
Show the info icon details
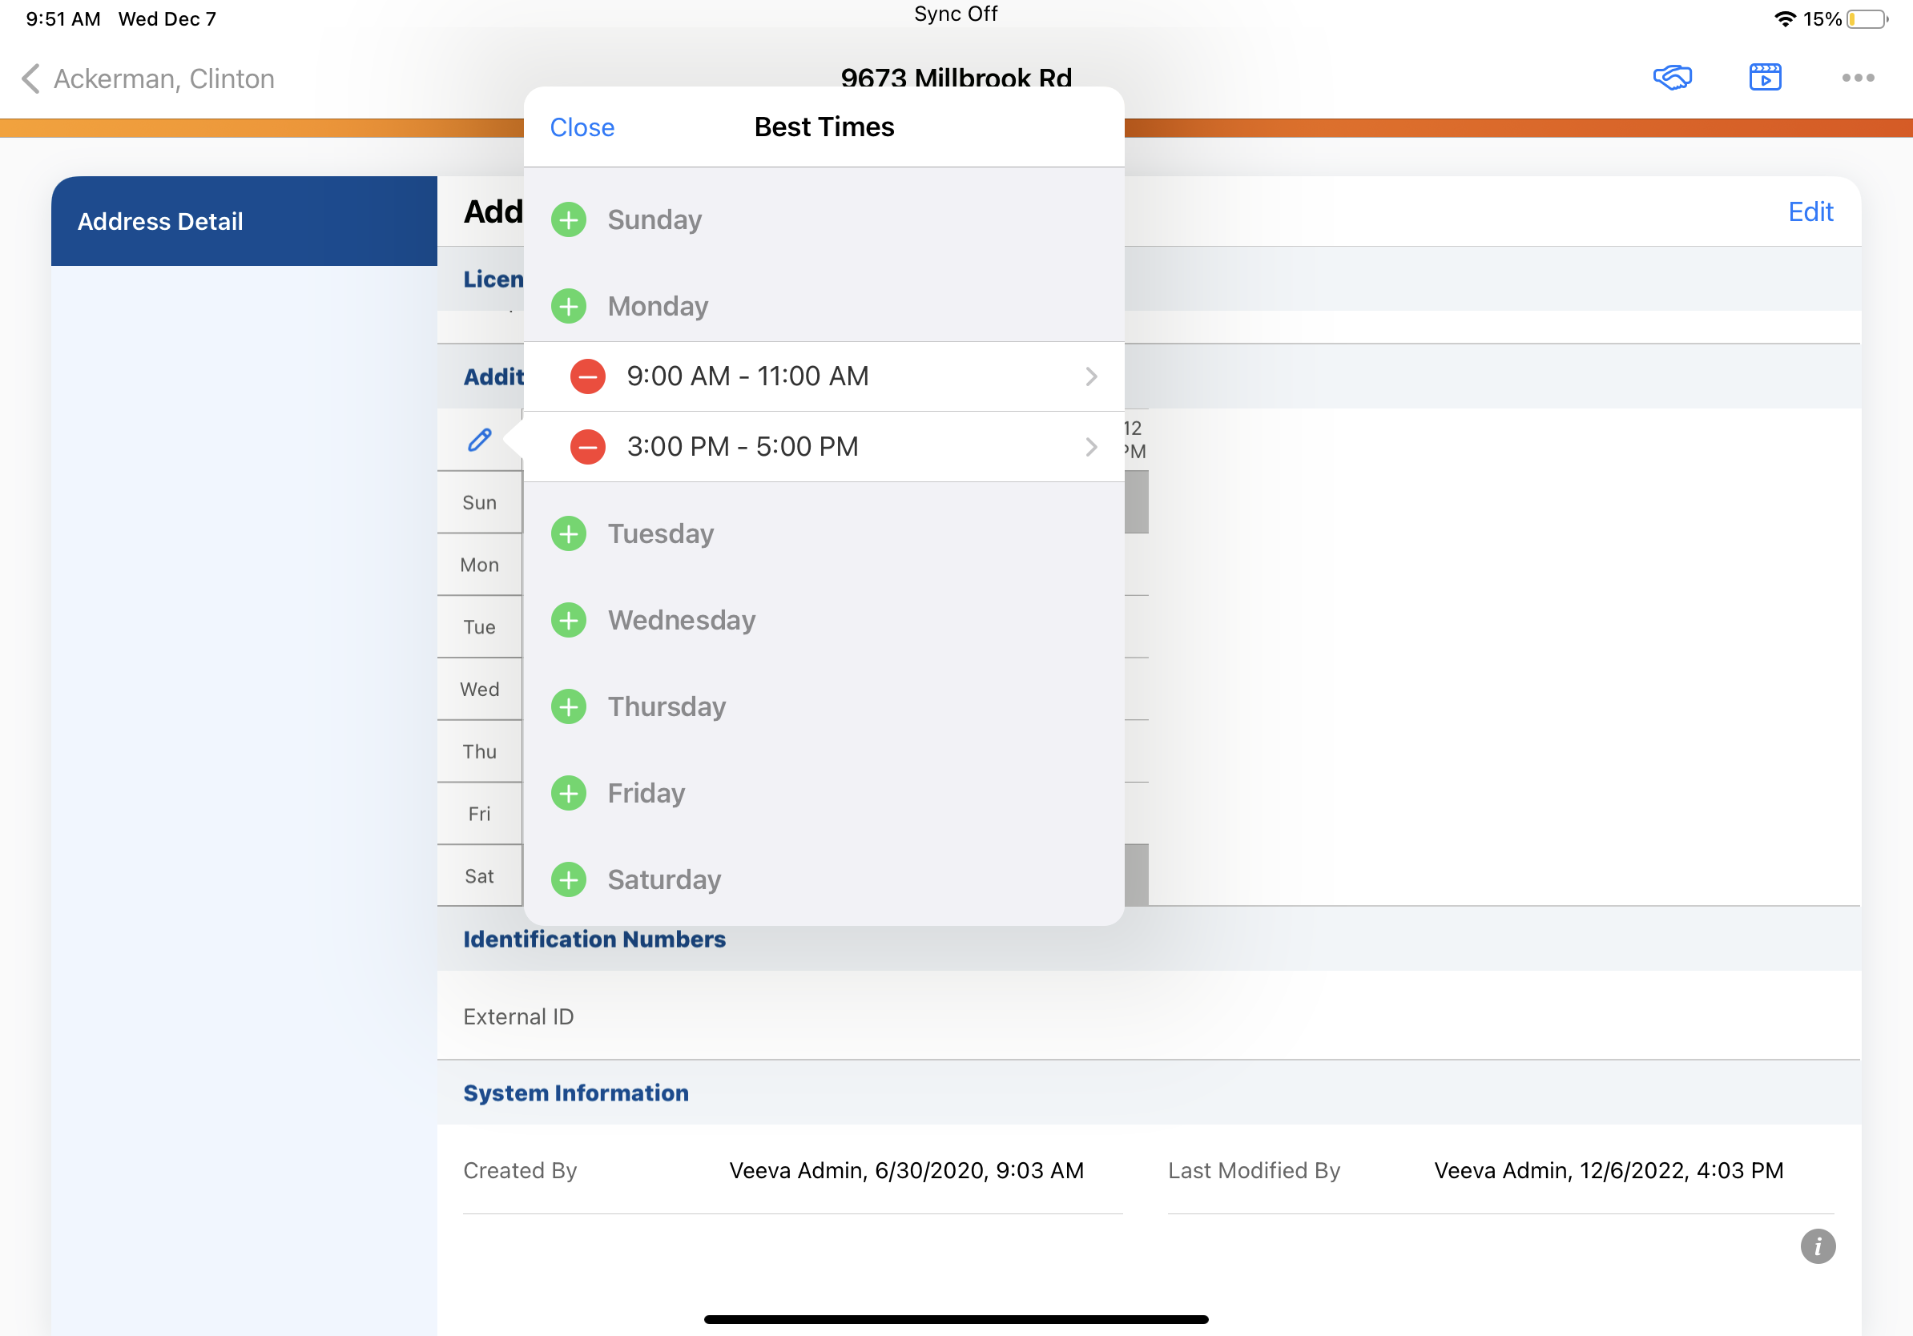tap(1817, 1246)
